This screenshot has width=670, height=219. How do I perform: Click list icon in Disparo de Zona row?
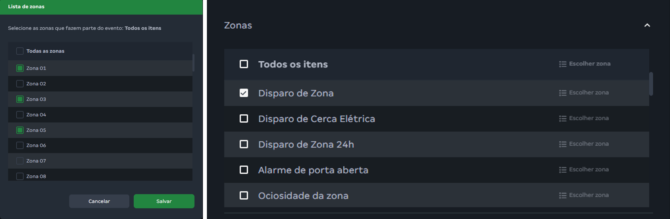pyautogui.click(x=563, y=93)
